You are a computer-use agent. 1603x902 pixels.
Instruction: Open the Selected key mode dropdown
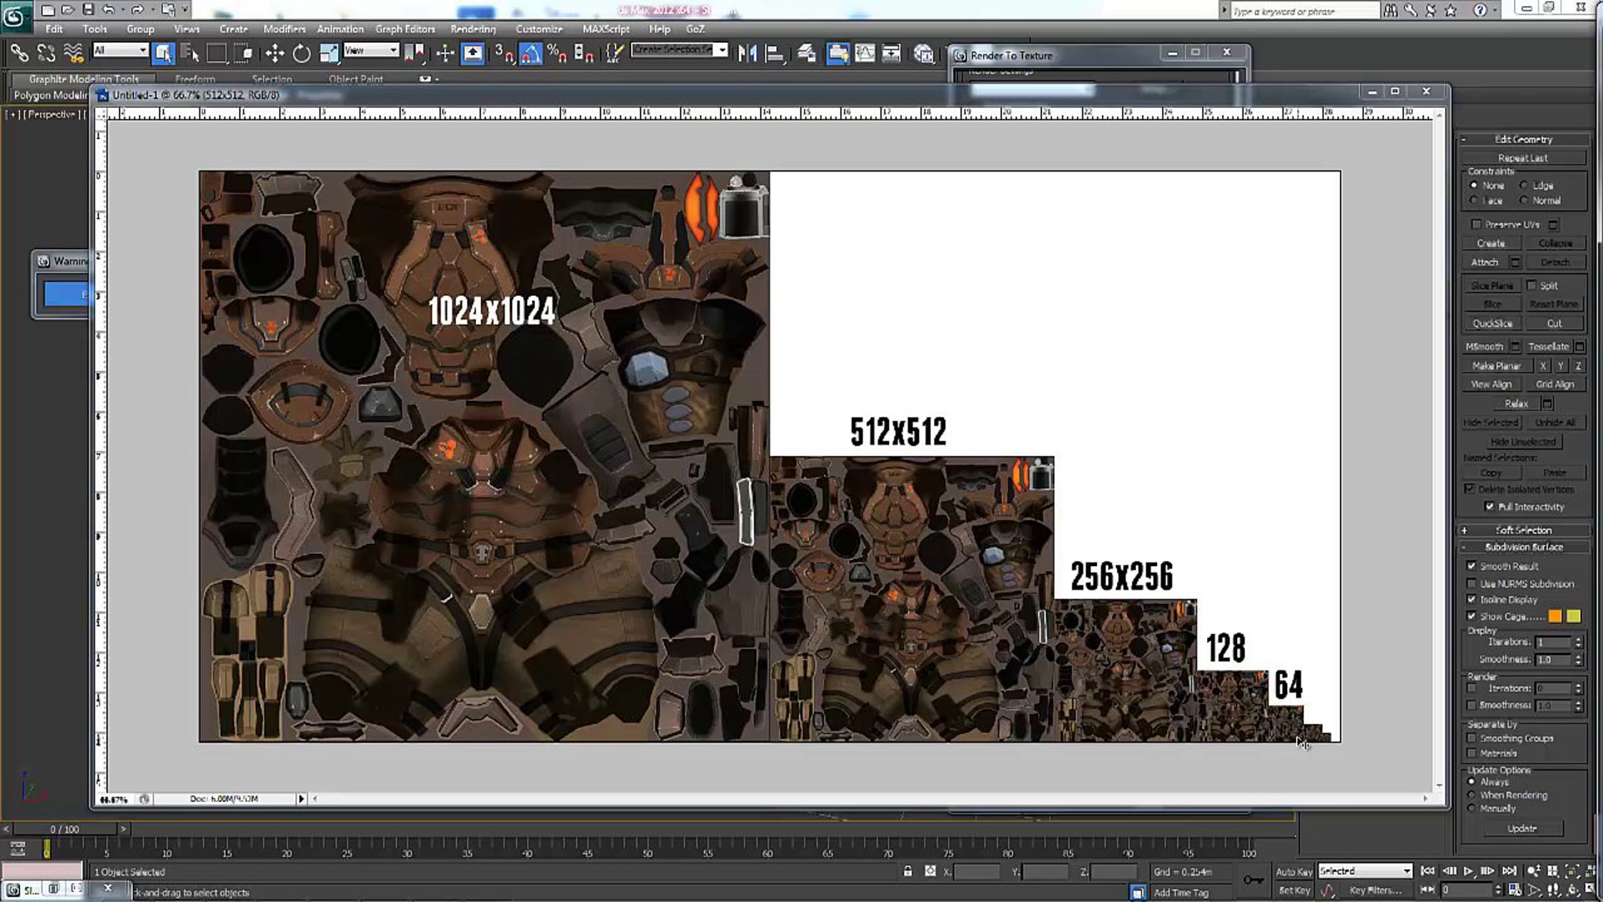[1365, 871]
